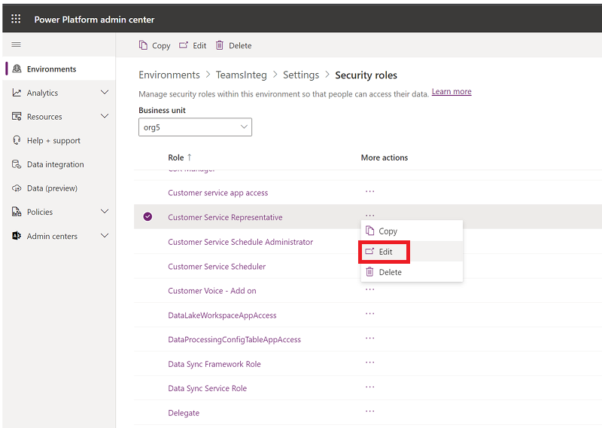The width and height of the screenshot is (602, 428).
Task: Deselect the Customer Service Representative checkmark
Action: click(x=147, y=217)
